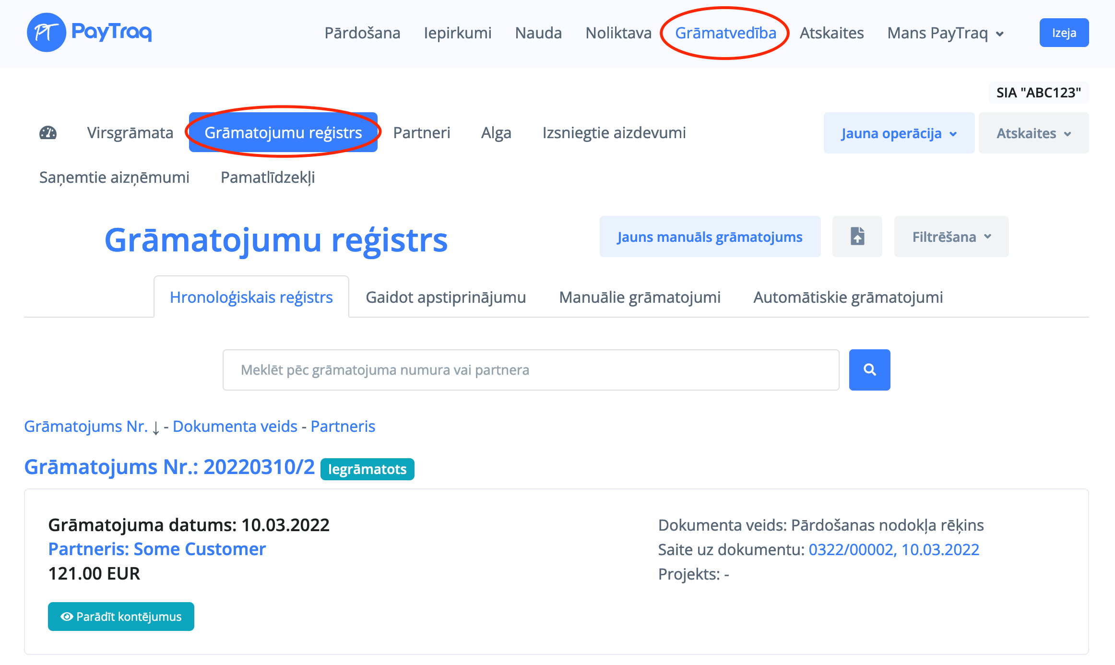The height and width of the screenshot is (665, 1115).
Task: Click the file upload import icon
Action: tap(857, 237)
